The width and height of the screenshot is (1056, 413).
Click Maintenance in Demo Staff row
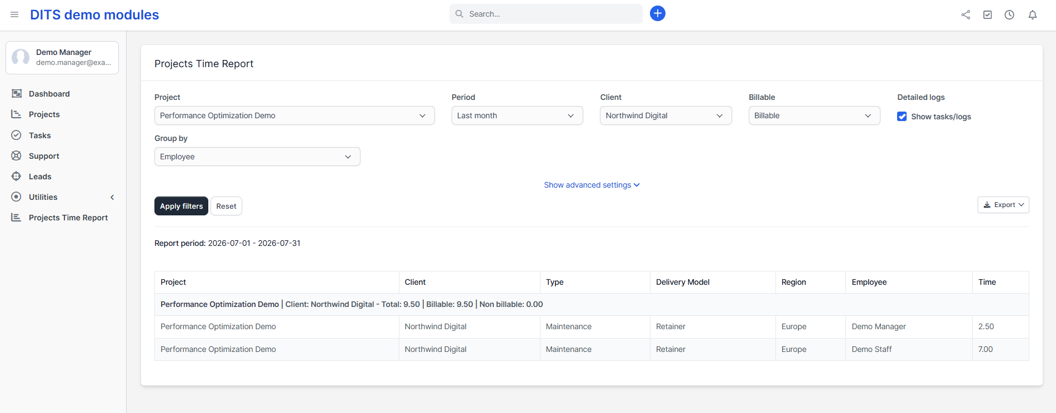pos(568,349)
